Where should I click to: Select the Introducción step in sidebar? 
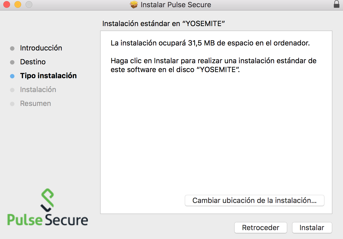(x=41, y=48)
